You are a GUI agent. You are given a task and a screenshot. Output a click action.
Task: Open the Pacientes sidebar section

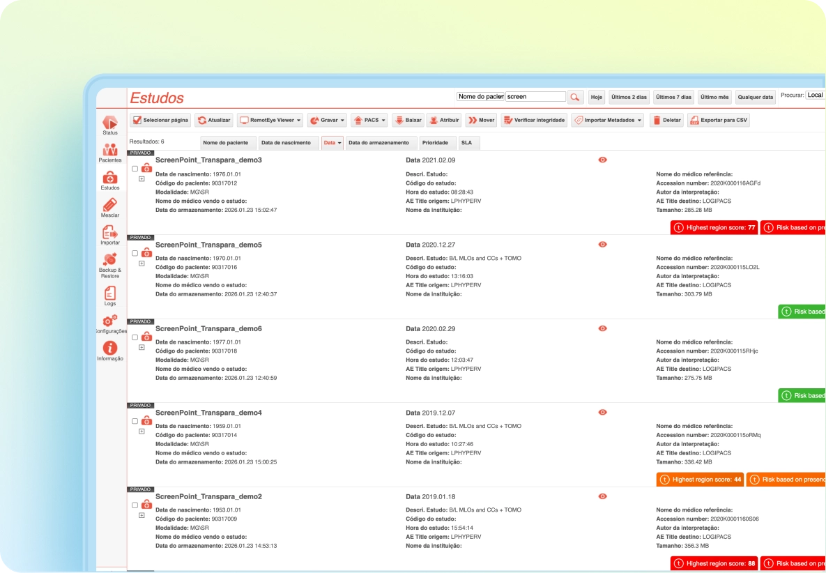110,153
